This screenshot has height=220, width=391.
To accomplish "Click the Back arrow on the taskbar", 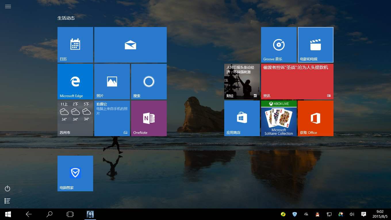I will coord(29,214).
